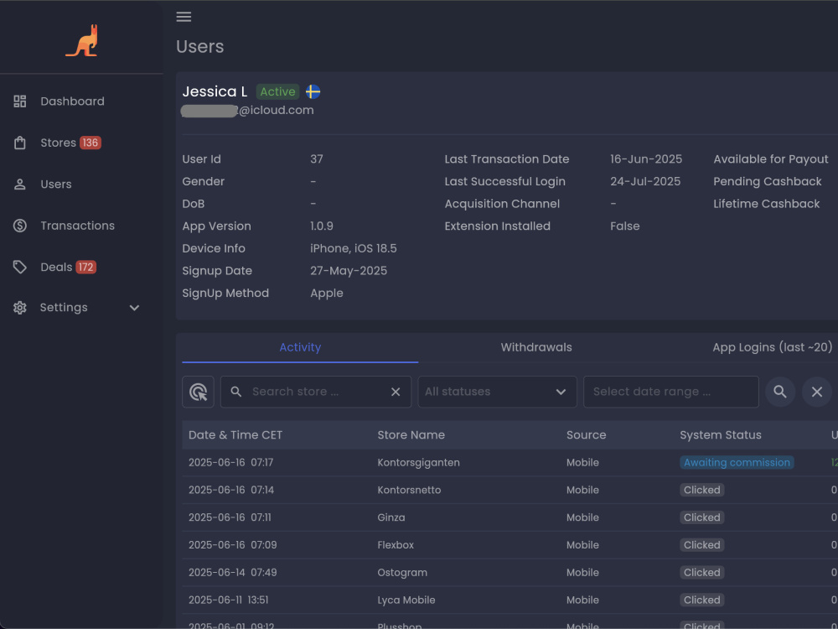
Task: Click the Settings gear icon
Action: click(20, 308)
